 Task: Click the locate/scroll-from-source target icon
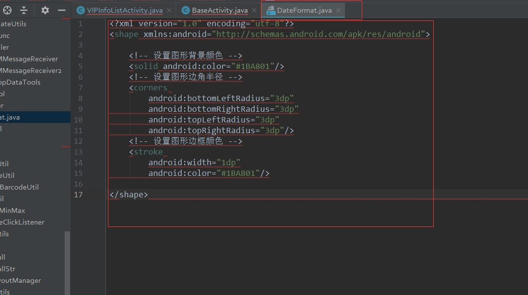coord(7,10)
